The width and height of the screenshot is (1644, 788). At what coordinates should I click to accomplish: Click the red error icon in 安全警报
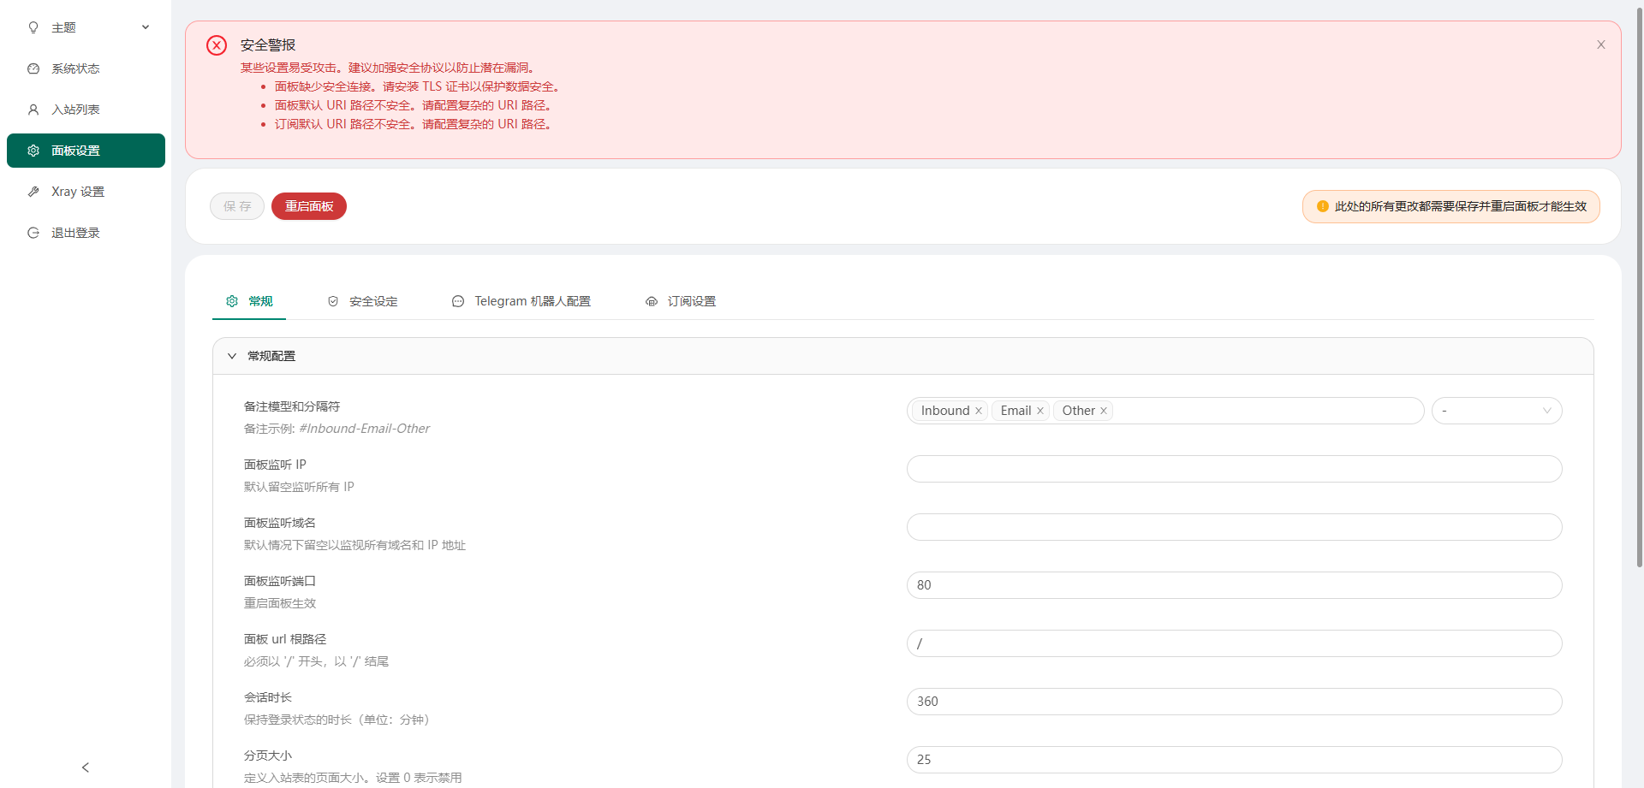tap(217, 45)
